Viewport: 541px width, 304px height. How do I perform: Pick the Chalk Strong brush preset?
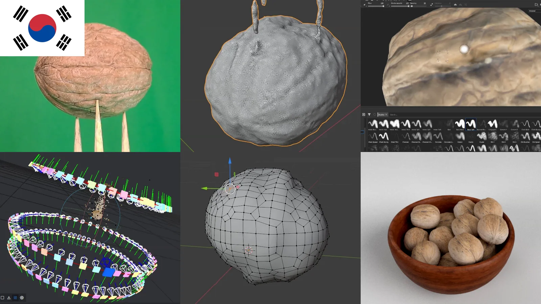coord(384,137)
